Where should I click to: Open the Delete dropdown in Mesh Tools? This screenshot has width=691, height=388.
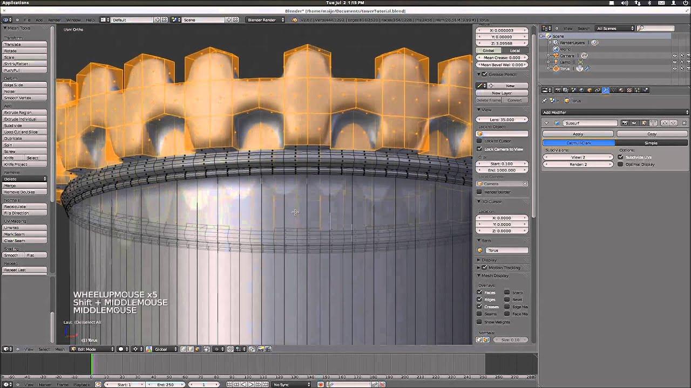pyautogui.click(x=25, y=179)
